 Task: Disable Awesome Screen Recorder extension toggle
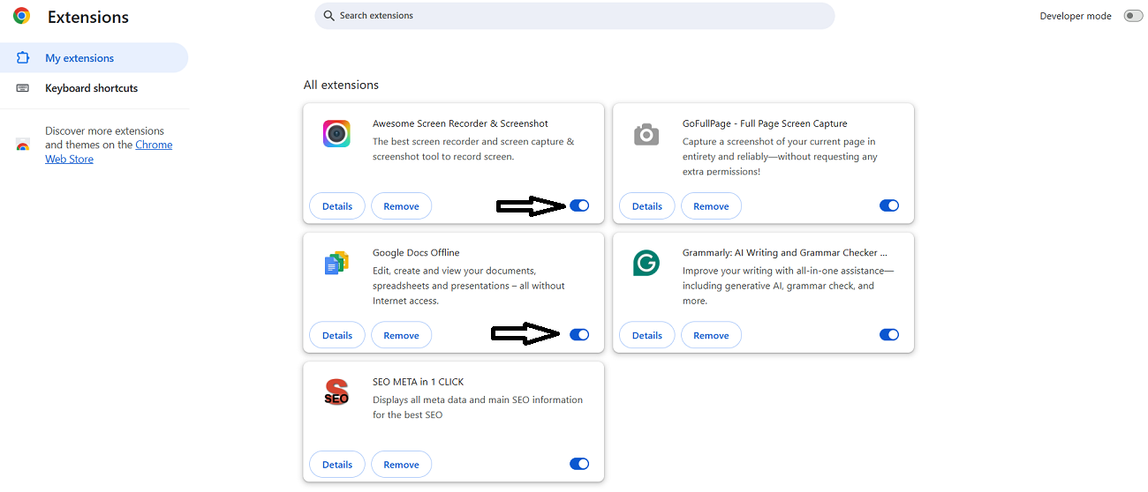point(579,205)
